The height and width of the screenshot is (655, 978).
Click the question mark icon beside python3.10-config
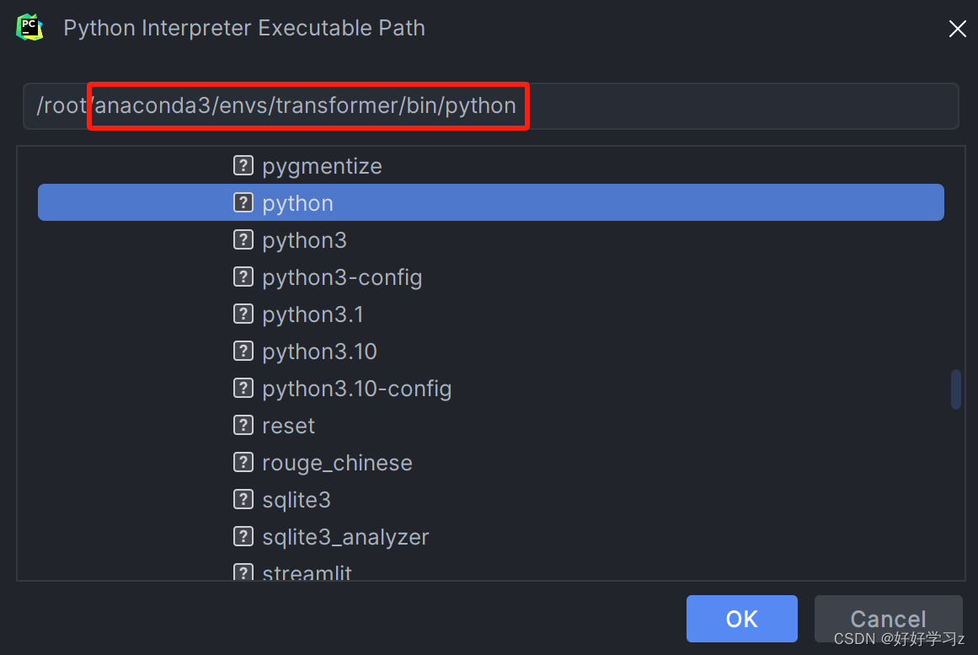tap(243, 388)
